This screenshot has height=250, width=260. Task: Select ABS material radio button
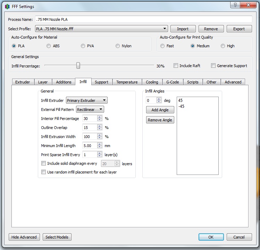click(49, 46)
